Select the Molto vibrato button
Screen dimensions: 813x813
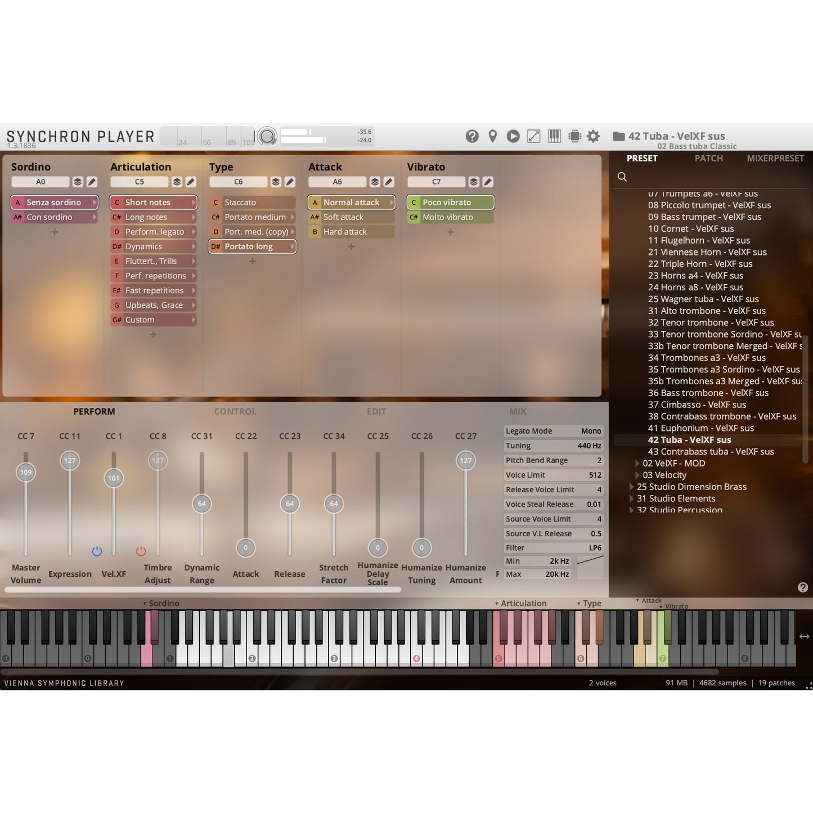click(x=450, y=217)
